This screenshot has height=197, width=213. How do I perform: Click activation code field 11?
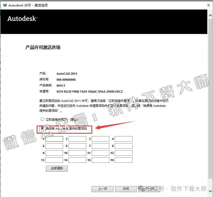(100, 153)
